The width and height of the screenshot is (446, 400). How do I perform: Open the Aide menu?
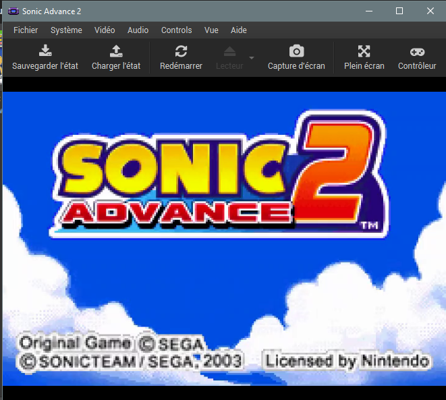click(239, 30)
